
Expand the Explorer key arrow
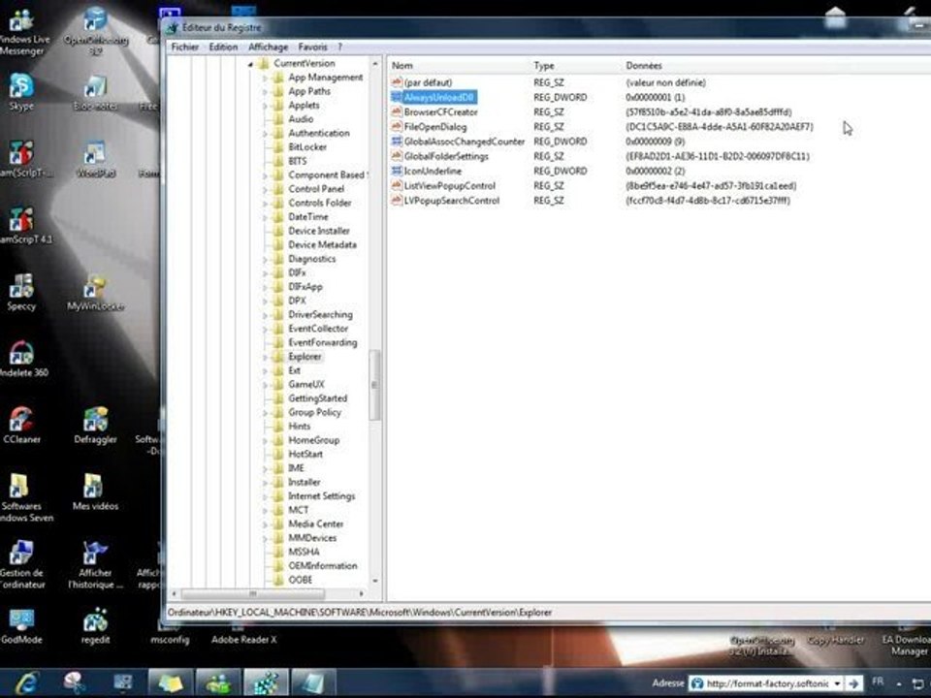[x=265, y=357]
